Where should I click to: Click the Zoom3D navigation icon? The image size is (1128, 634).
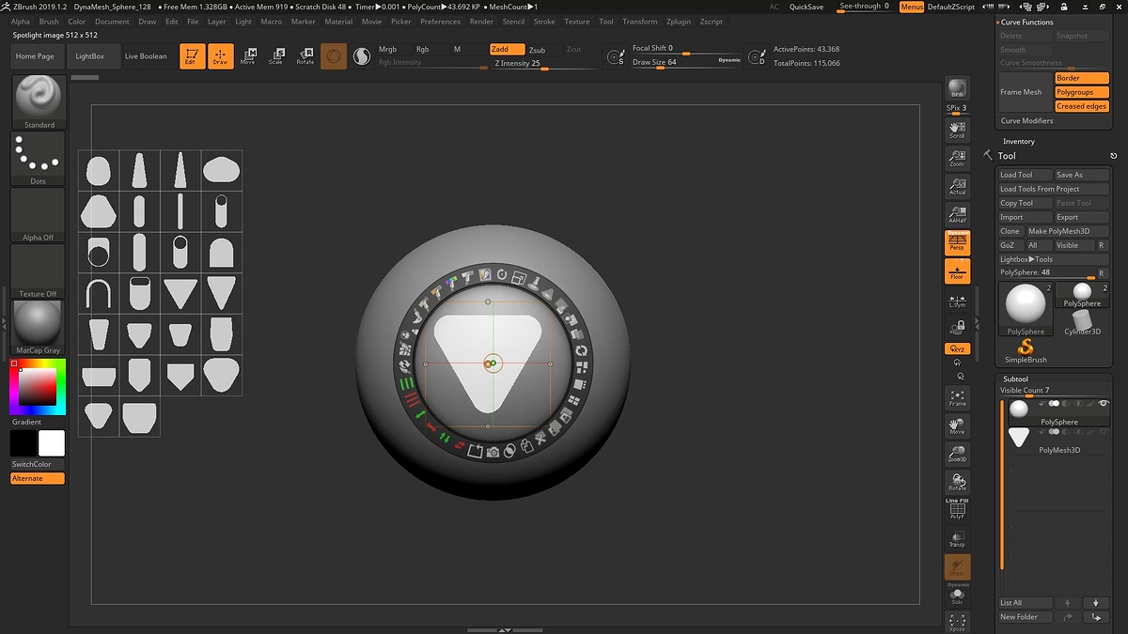pos(957,455)
